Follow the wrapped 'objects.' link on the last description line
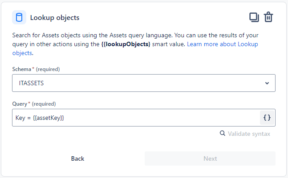 22,53
